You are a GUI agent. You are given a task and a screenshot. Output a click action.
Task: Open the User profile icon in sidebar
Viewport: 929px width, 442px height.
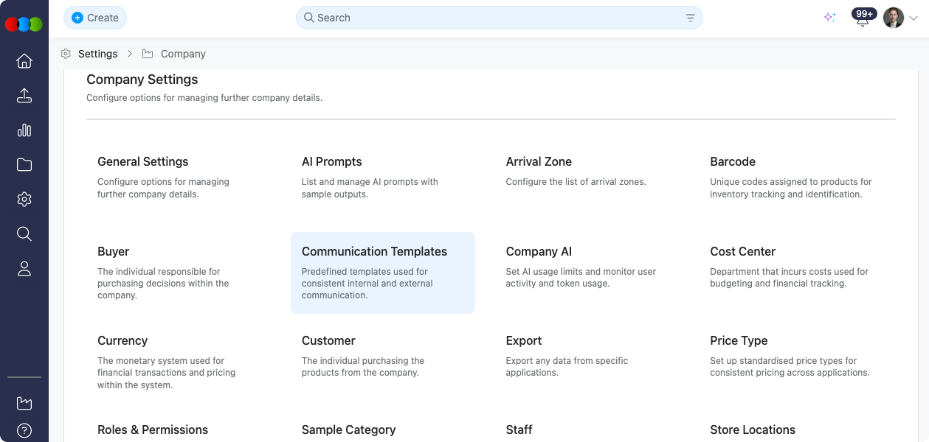coord(24,268)
